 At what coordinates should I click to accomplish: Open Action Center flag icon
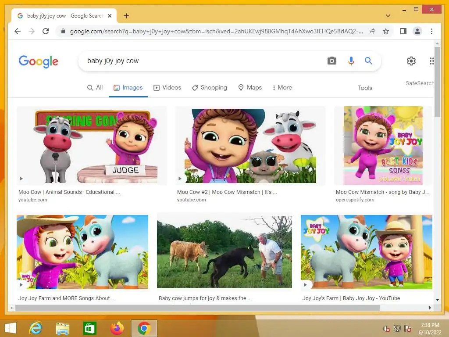[x=407, y=329]
